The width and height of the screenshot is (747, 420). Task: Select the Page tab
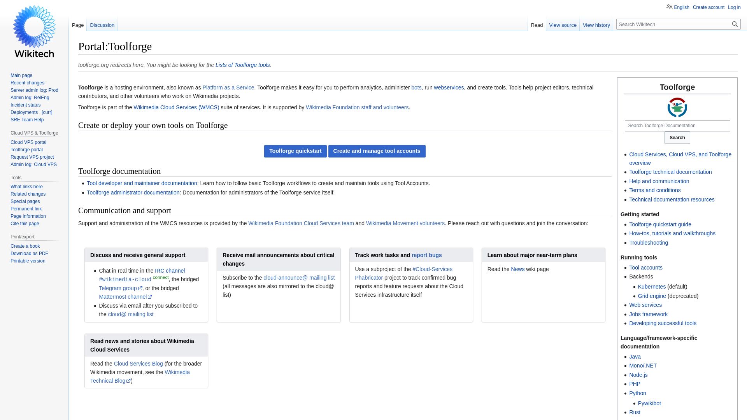pos(78,25)
